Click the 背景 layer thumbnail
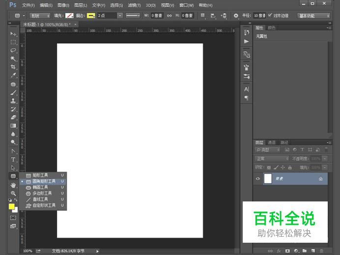The width and height of the screenshot is (340, 255). [268, 179]
